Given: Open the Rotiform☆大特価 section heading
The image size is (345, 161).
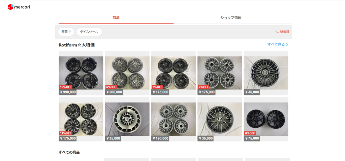Looking at the screenshot, I should (79, 45).
